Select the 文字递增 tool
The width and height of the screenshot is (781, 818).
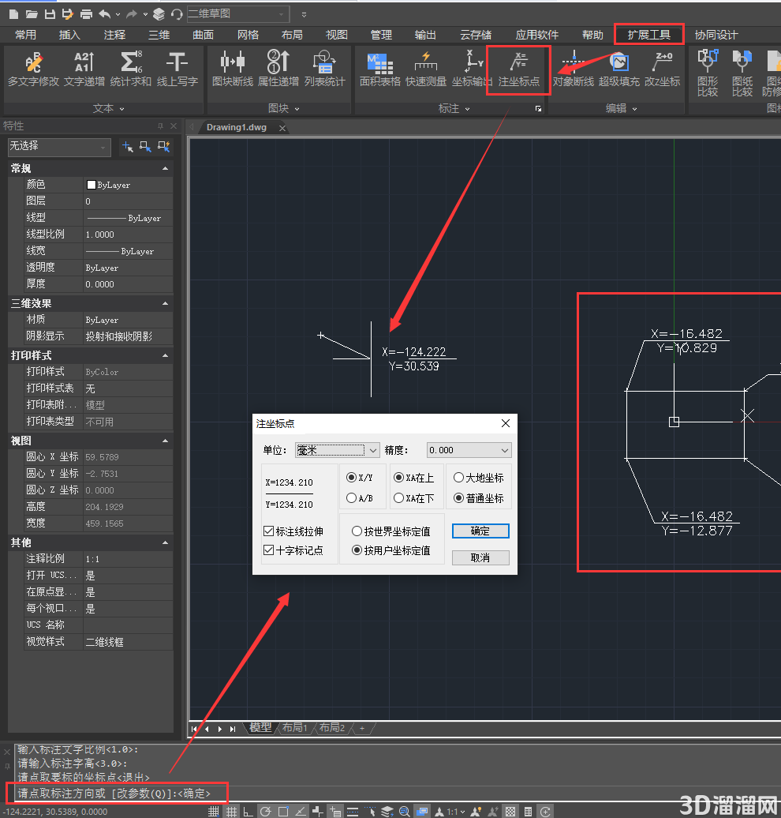(84, 69)
